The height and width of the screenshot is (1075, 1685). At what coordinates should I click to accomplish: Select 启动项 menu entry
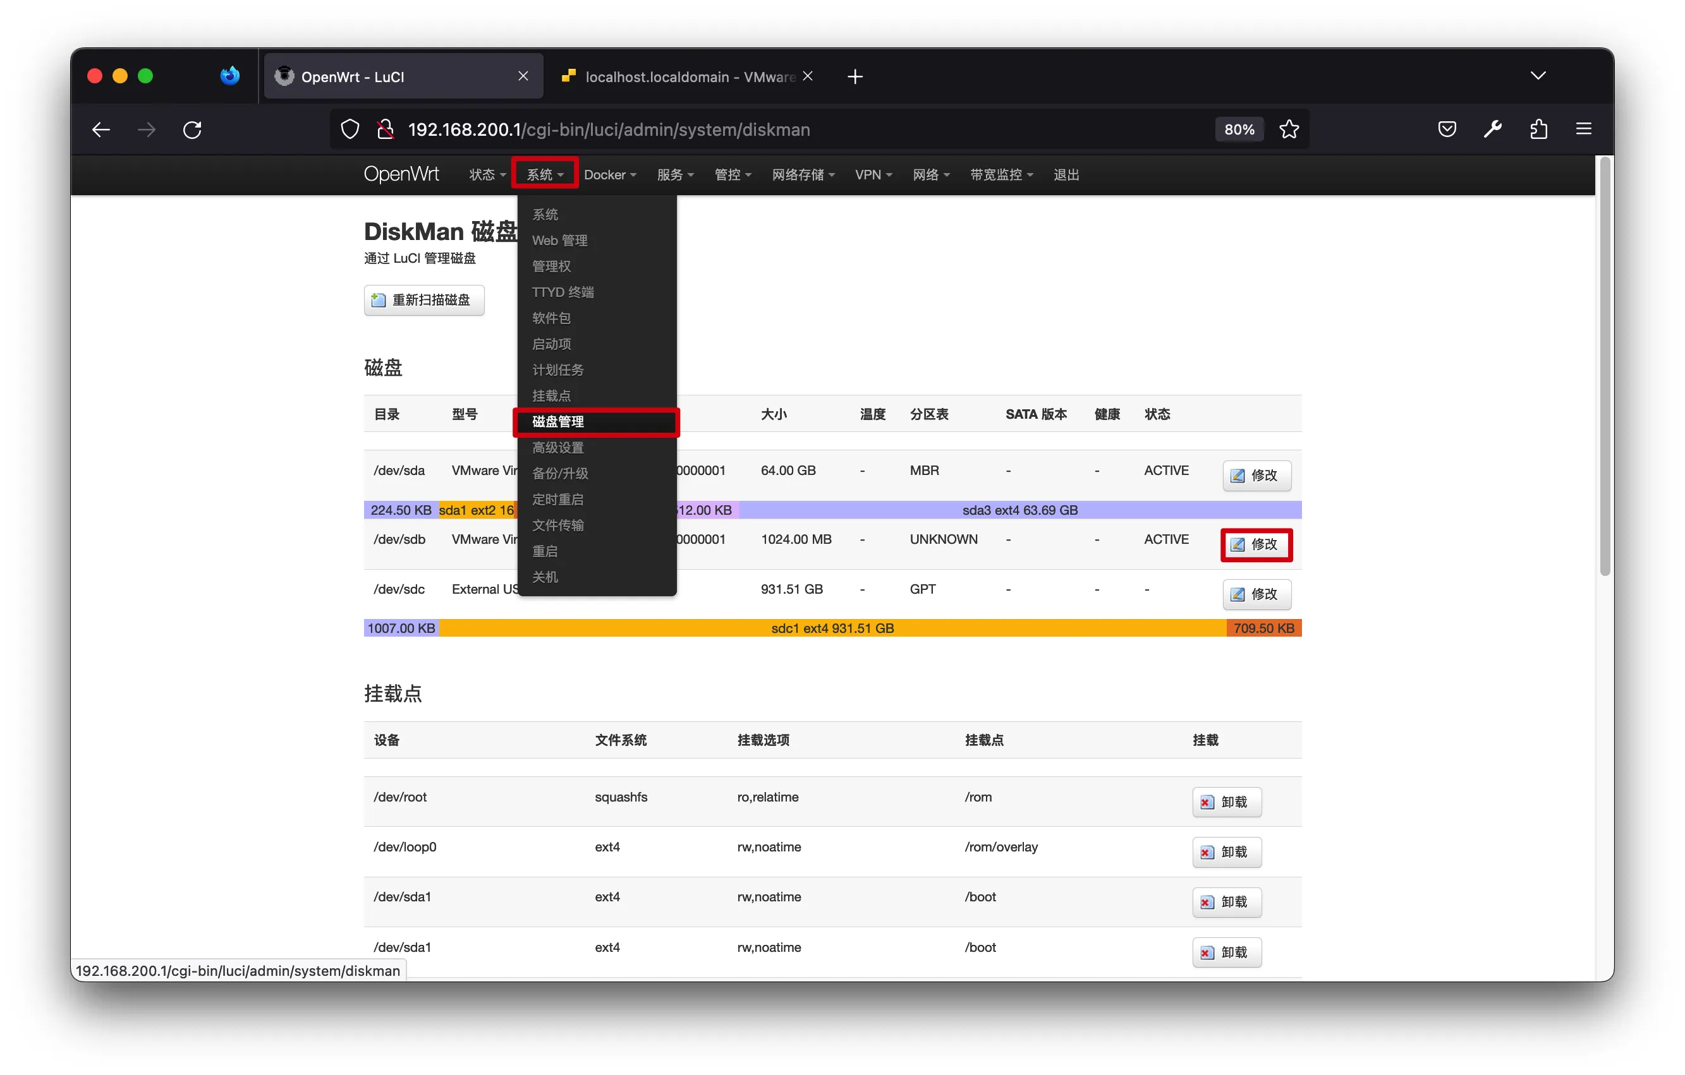tap(597, 344)
